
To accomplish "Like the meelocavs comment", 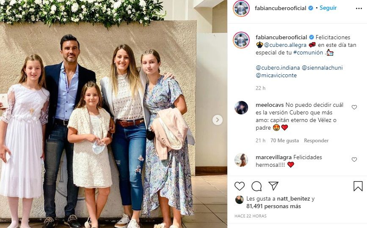I will pyautogui.click(x=354, y=107).
